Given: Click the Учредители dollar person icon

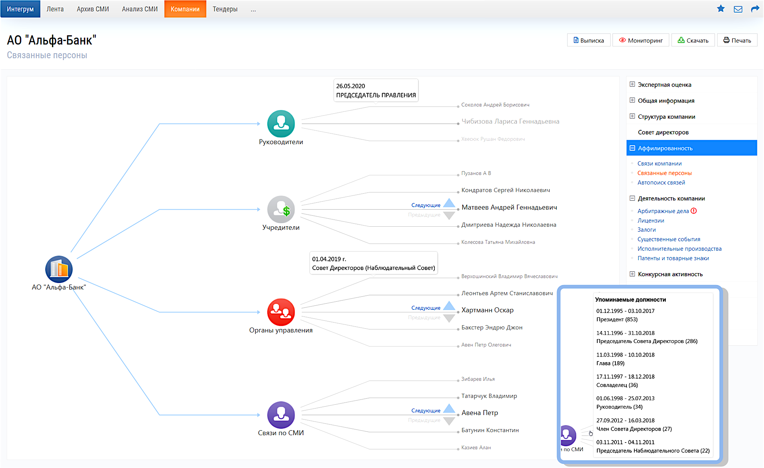Looking at the screenshot, I should click(x=281, y=209).
